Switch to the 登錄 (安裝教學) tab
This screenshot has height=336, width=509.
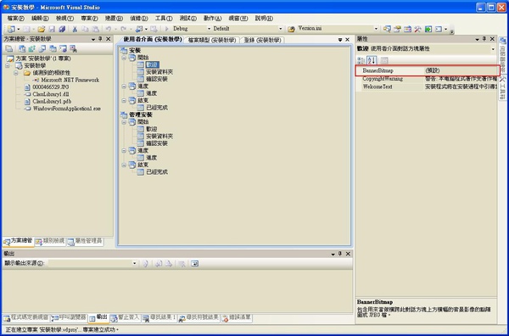[x=263, y=40]
